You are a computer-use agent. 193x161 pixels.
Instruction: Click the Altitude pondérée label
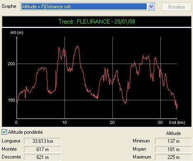(x=25, y=132)
